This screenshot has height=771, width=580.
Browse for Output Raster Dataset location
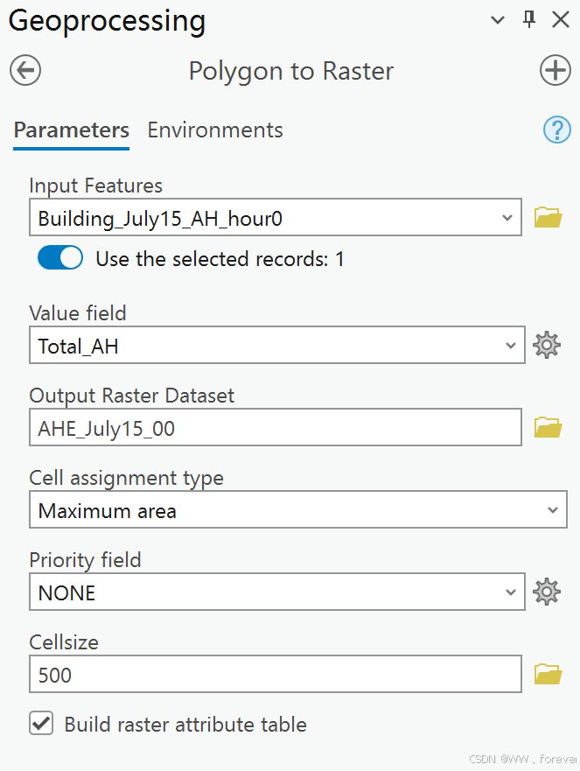548,428
